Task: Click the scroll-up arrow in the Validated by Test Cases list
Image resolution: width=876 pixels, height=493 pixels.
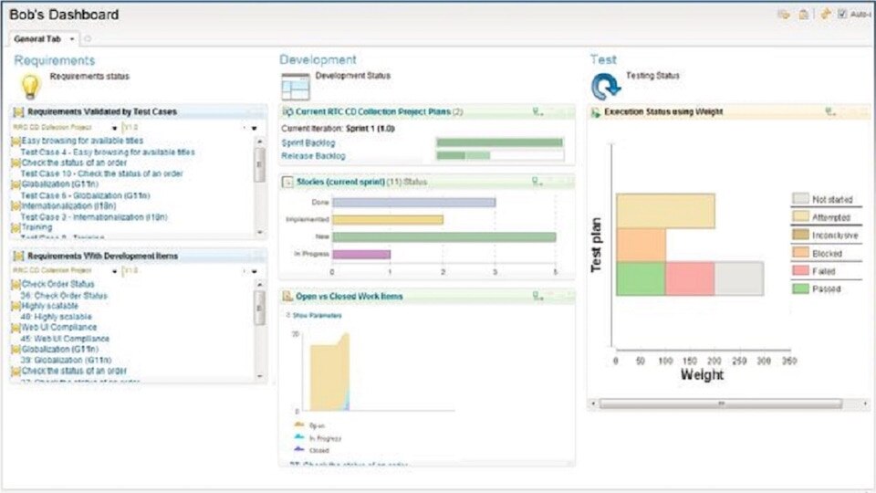Action: [260, 142]
